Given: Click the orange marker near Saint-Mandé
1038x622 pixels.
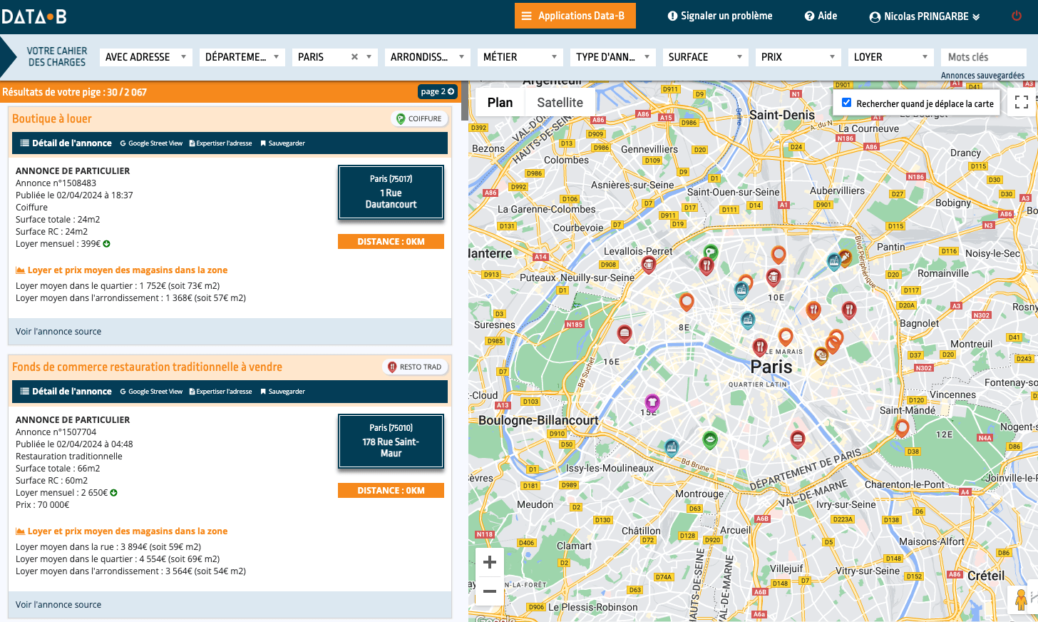Looking at the screenshot, I should tap(902, 427).
